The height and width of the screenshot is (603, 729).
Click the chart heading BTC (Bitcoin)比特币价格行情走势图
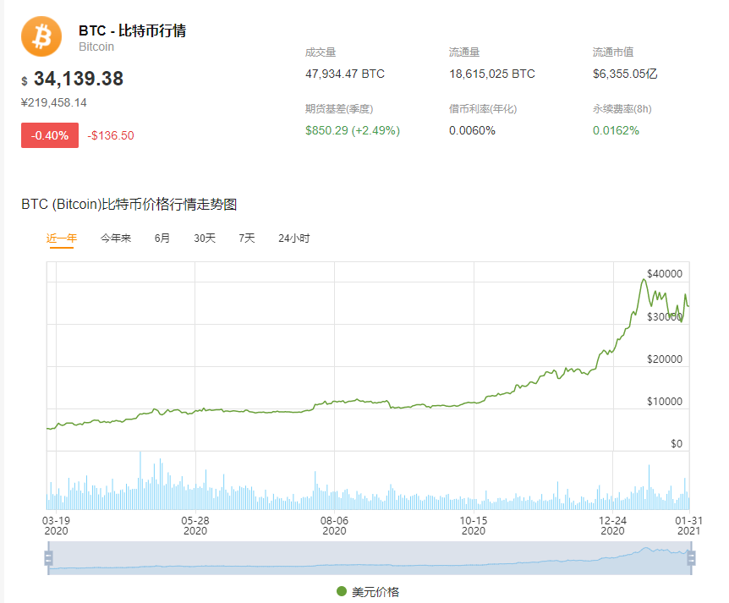click(129, 204)
